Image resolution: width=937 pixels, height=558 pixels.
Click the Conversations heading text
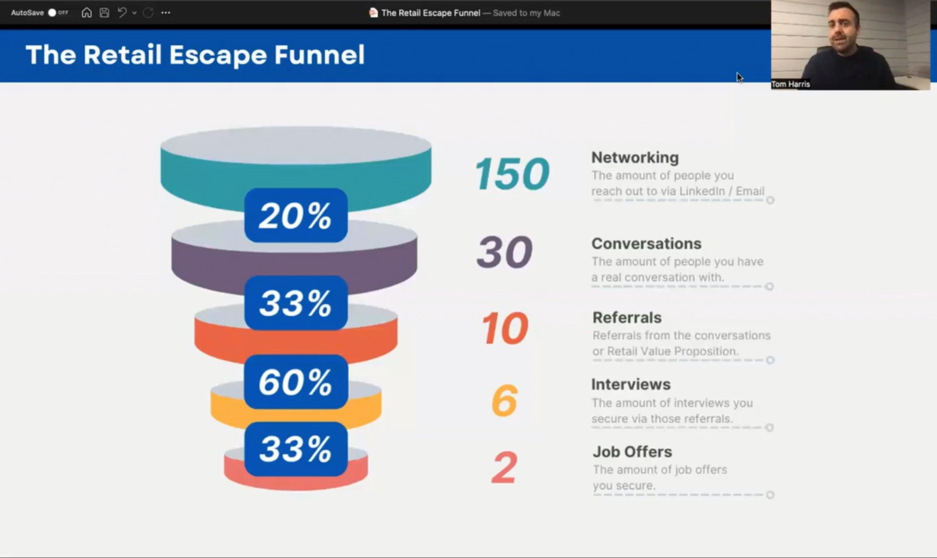pyautogui.click(x=646, y=244)
